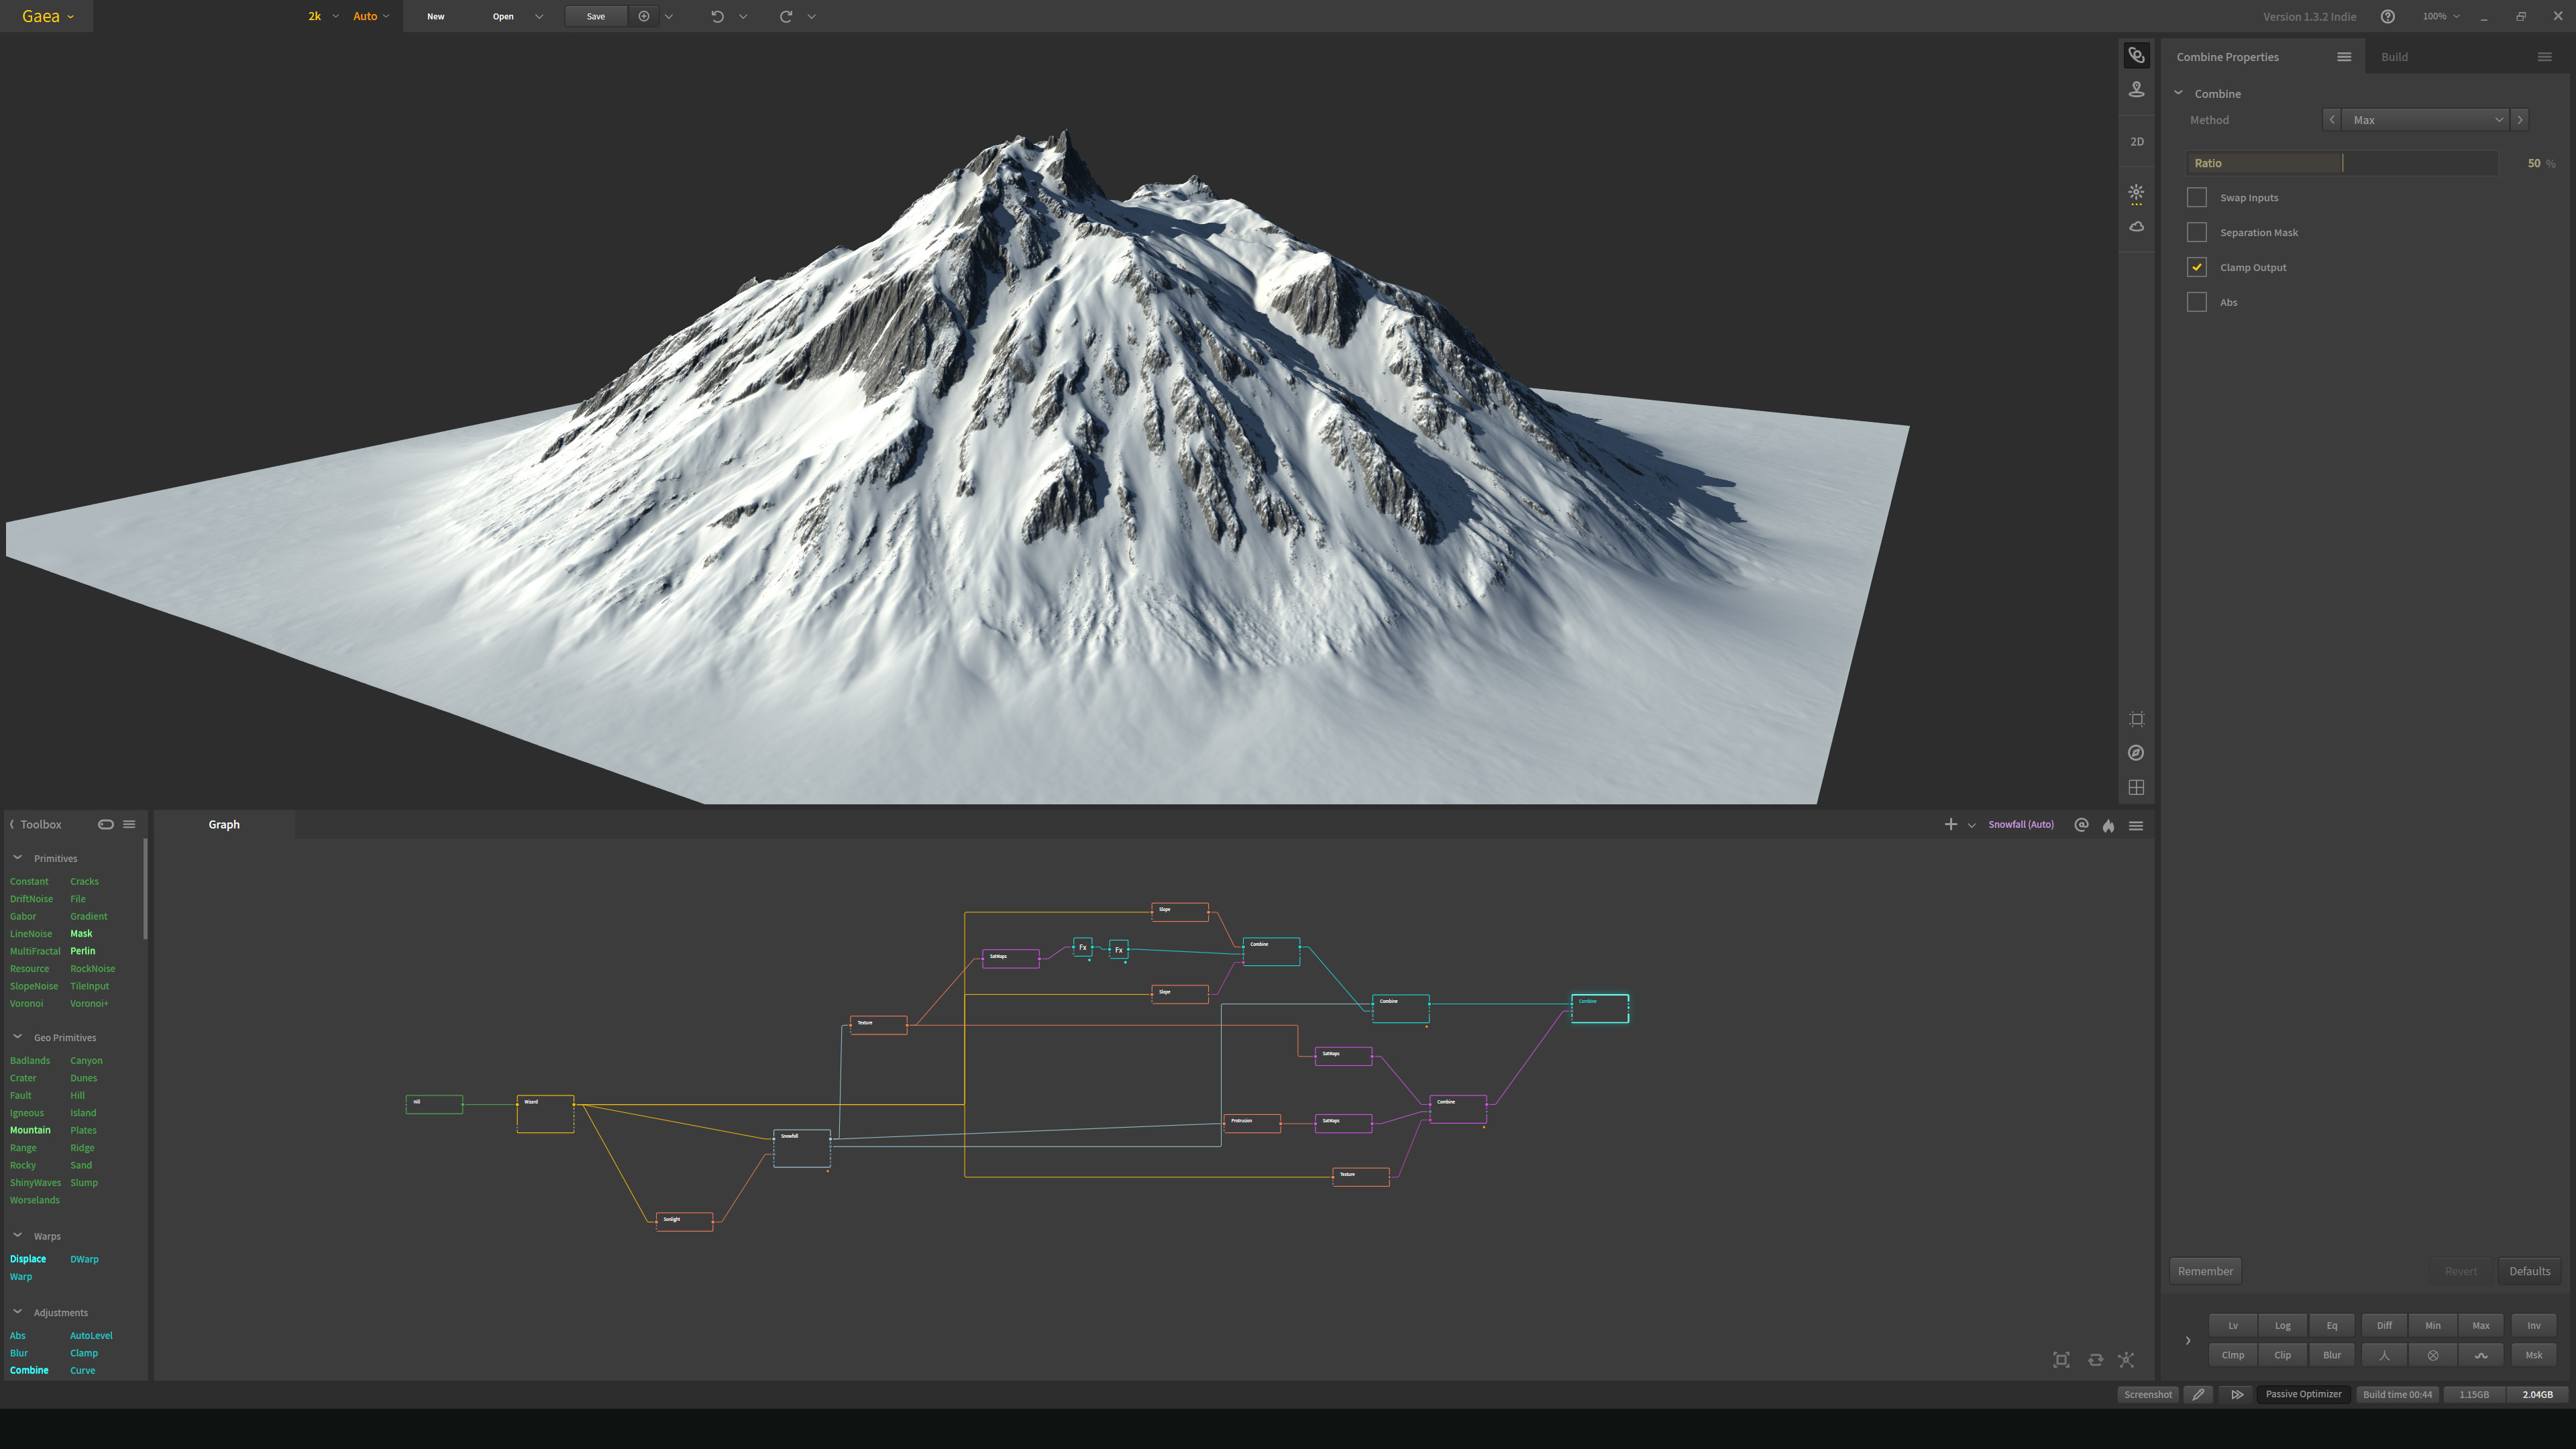Image resolution: width=2576 pixels, height=1449 pixels.
Task: Click the Defaults button
Action: 2529,1271
